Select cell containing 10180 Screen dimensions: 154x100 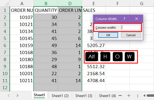(22, 59)
